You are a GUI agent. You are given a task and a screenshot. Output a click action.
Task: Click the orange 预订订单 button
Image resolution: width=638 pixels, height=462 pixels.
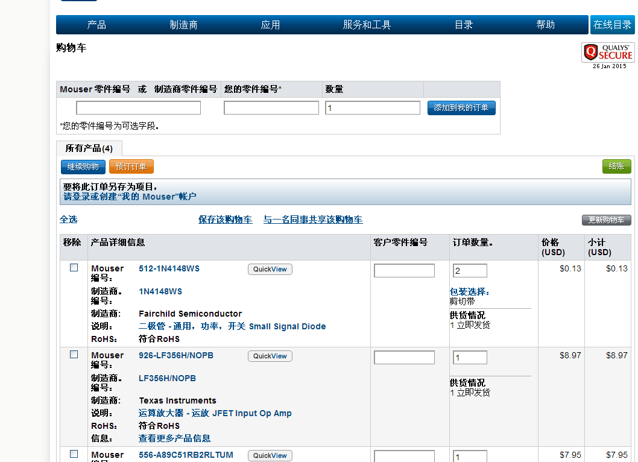(131, 166)
